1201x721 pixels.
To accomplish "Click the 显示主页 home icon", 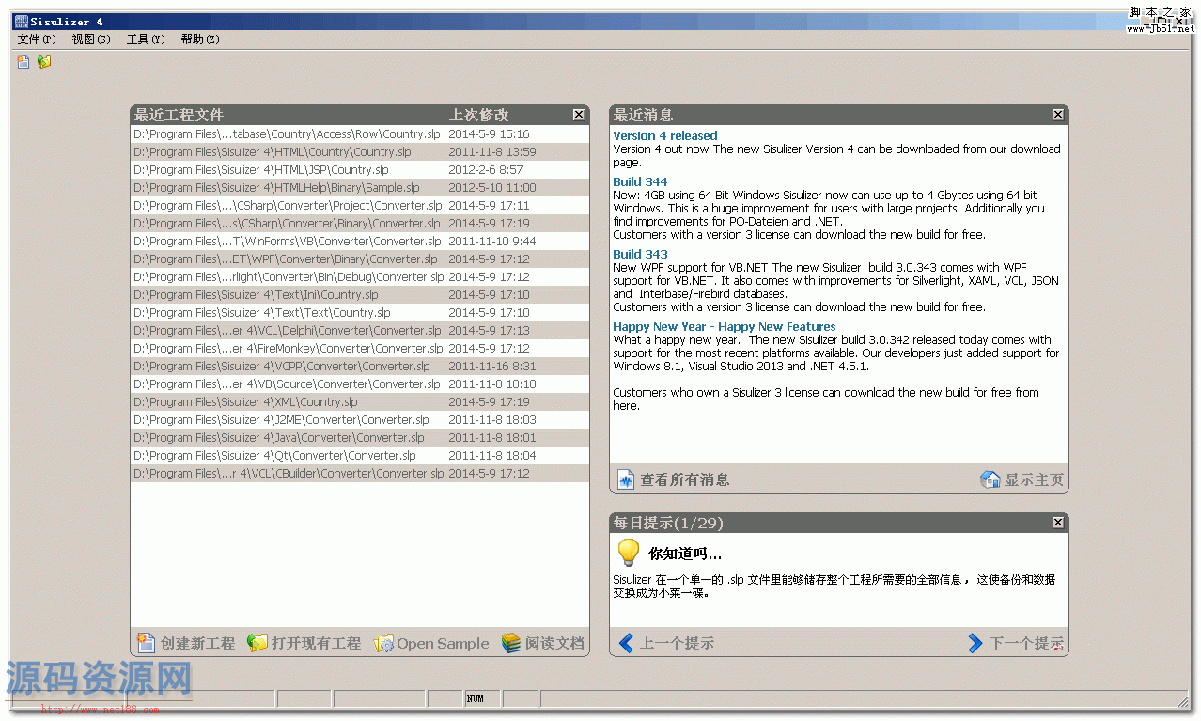I will [x=991, y=478].
